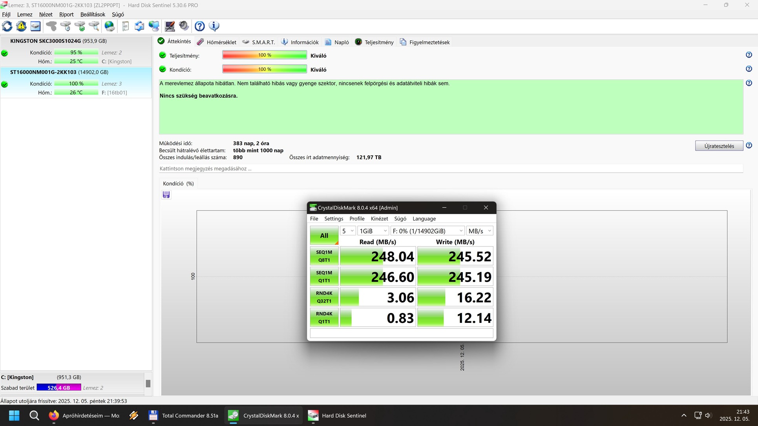Click the info bubble toolbar icon
This screenshot has height=426, width=758.
tap(214, 26)
